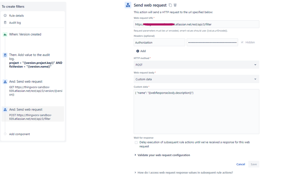The width and height of the screenshot is (286, 183).
Task: Click the Custom data text area
Action: [196, 114]
